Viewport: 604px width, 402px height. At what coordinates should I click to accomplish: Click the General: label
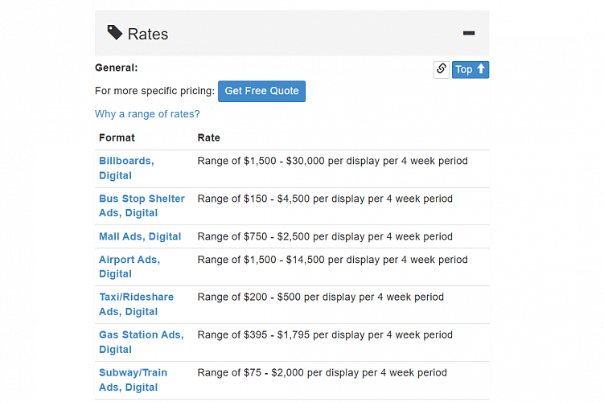tap(116, 68)
